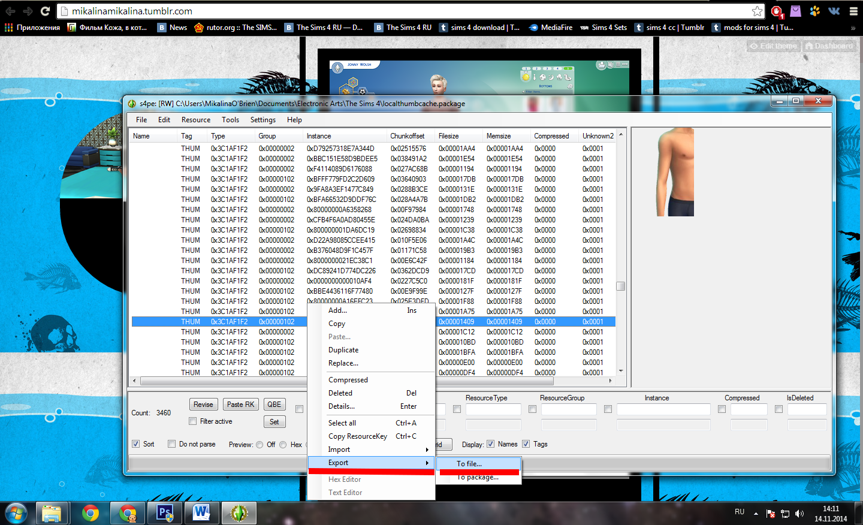Select the Preview Off radio button
This screenshot has height=525, width=863.
point(259,445)
